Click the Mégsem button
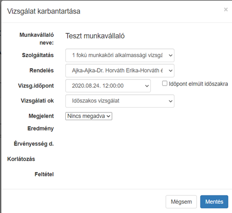Viewport: 232px width, 213px height. tap(181, 202)
